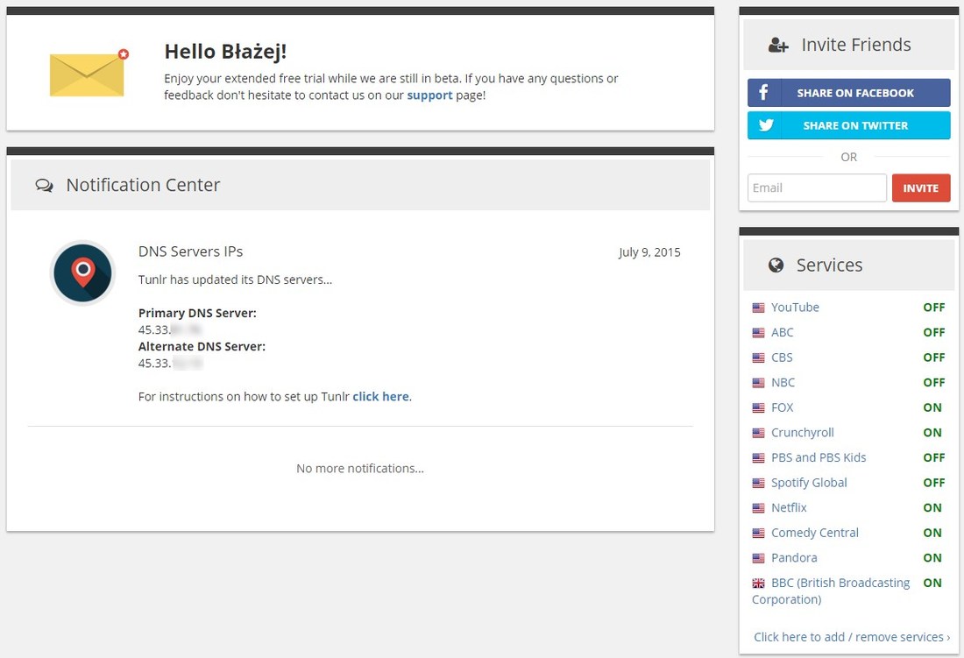
Task: Open the support page link in the greeting
Action: tap(429, 96)
